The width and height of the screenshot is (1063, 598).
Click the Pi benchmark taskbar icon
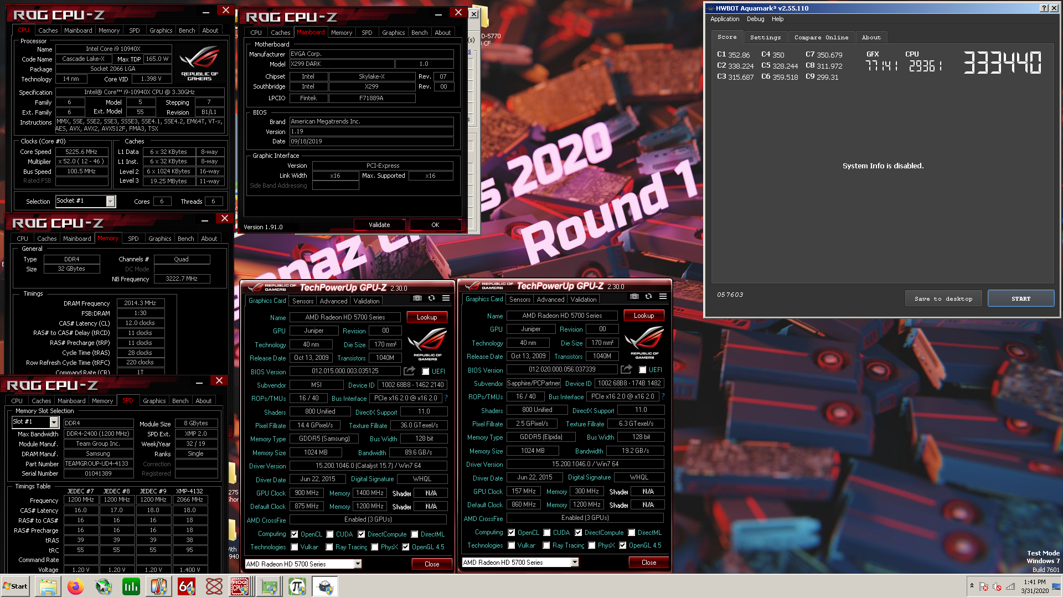(x=297, y=586)
